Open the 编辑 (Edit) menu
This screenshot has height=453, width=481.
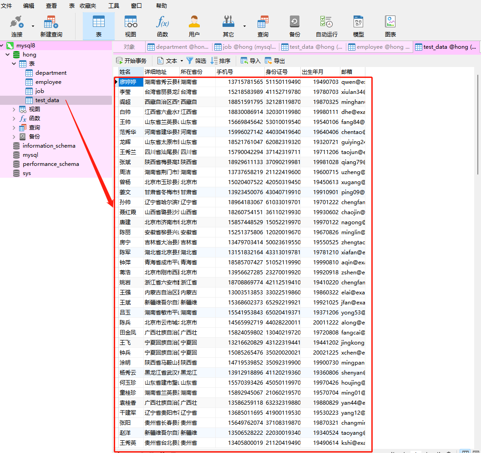click(x=29, y=6)
